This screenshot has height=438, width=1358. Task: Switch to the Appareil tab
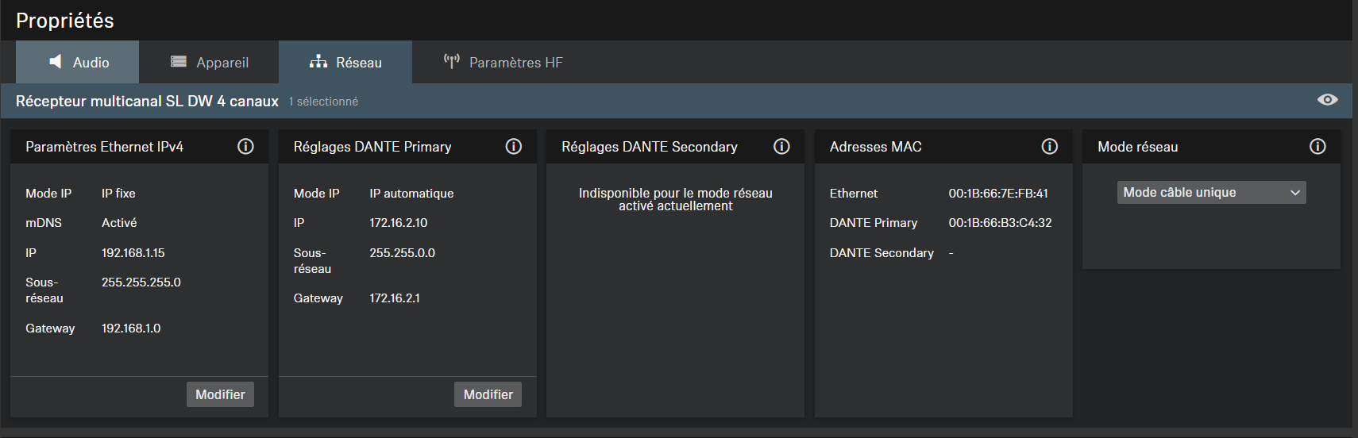[x=209, y=62]
